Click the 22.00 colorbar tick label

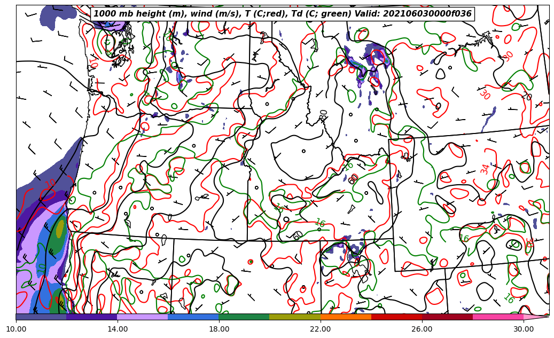coord(321,329)
